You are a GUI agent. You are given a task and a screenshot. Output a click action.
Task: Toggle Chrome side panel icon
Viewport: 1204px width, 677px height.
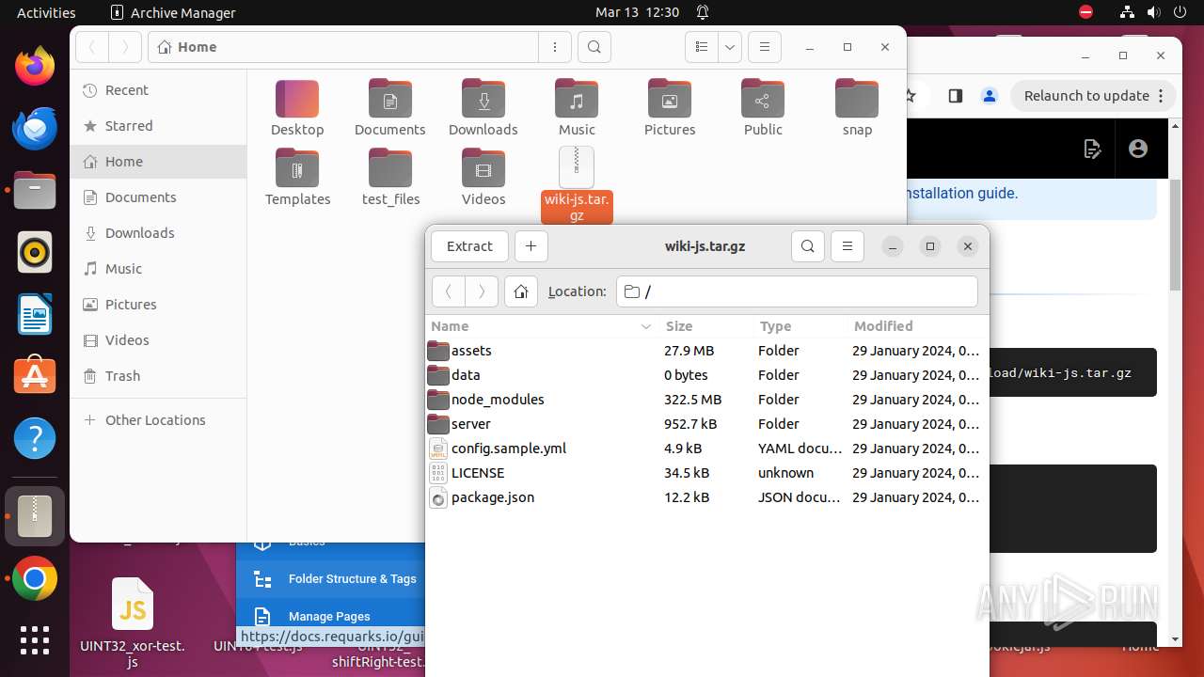955,96
